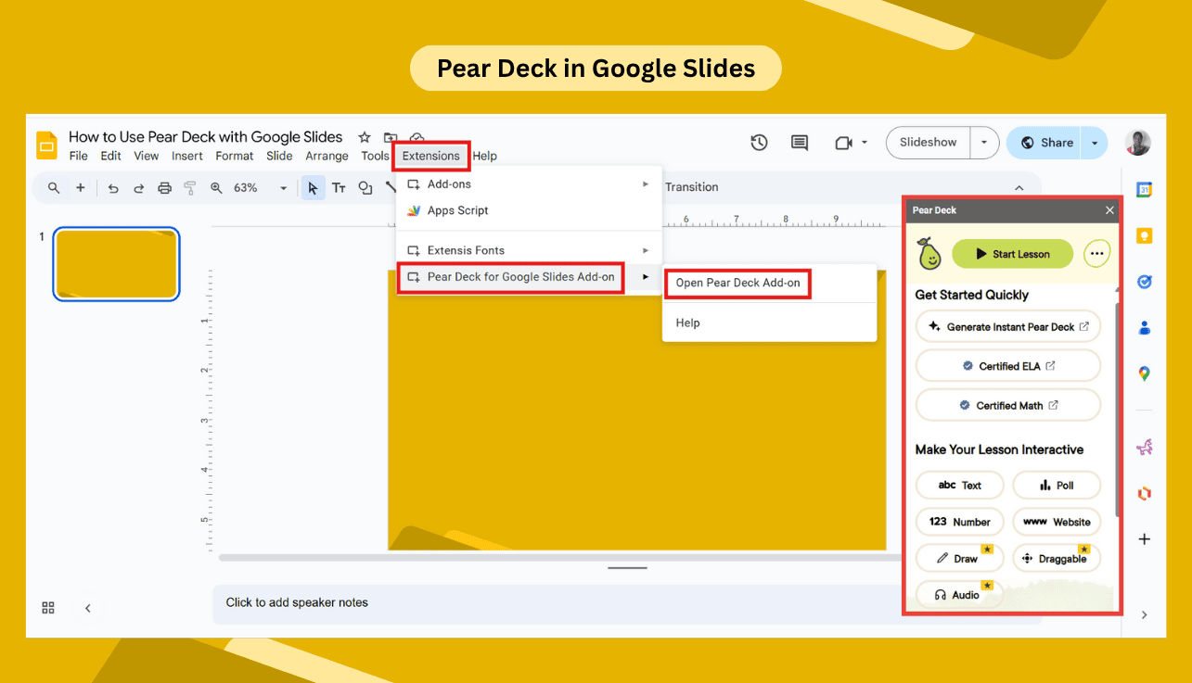Image resolution: width=1192 pixels, height=683 pixels.
Task: Open the zoom percentage dropdown
Action: 283,187
